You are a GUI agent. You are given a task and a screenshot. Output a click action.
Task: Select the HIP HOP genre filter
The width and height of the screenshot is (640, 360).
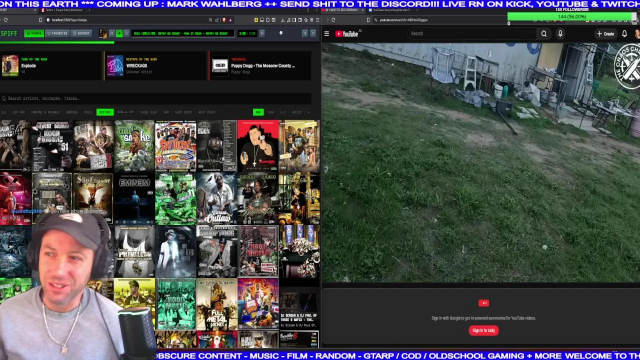[x=18, y=112]
